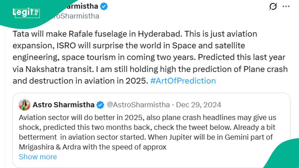Click the quoted tweet's body text
299x168 pixels.
(x=147, y=132)
